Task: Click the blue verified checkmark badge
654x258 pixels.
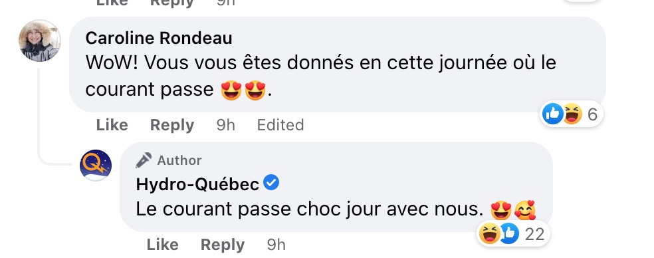Action: (272, 183)
